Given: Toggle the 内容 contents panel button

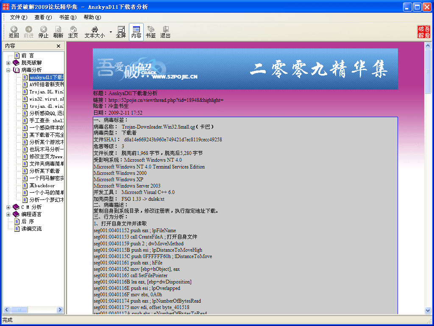Looking at the screenshot, I should pos(136,32).
